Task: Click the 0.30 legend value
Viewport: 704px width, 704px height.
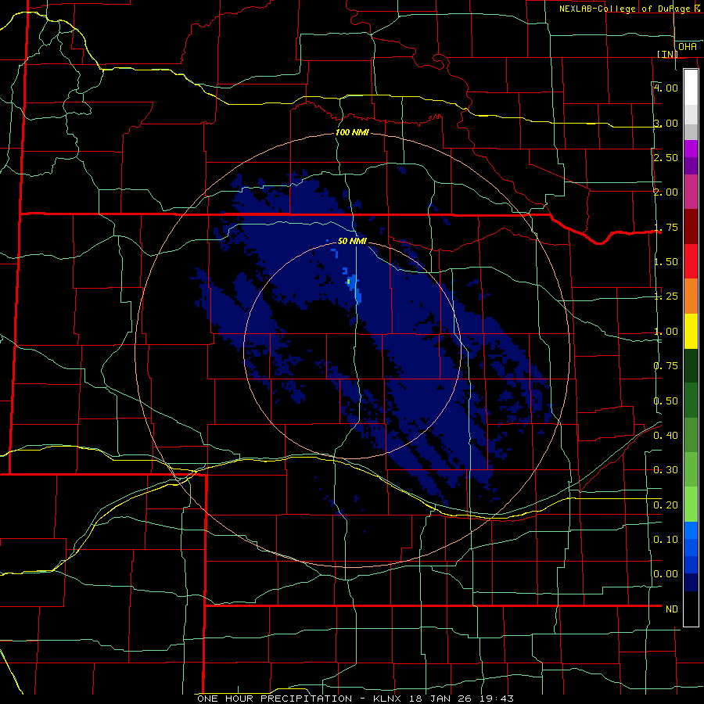Action: click(666, 470)
